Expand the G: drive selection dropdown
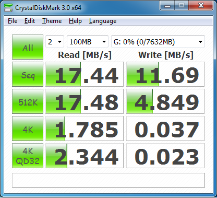The height and width of the screenshot is (198, 217). click(158, 42)
